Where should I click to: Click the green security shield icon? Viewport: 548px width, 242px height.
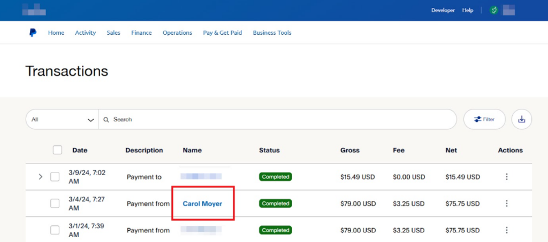tap(493, 10)
